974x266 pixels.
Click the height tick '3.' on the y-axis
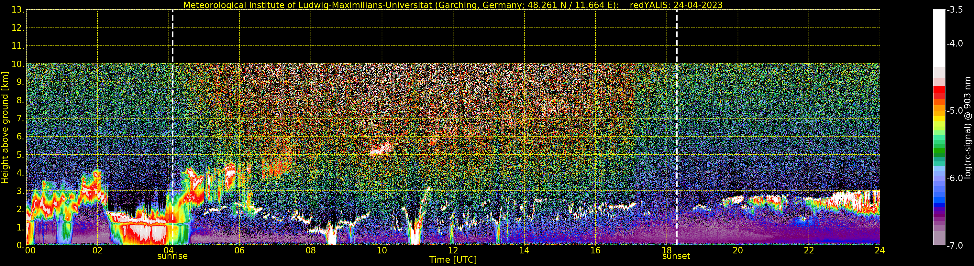point(20,191)
